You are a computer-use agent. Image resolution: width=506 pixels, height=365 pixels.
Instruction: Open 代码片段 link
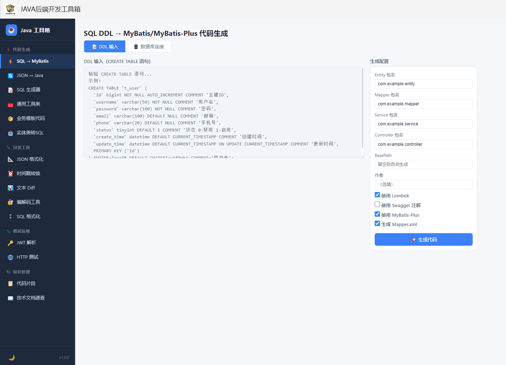(38, 283)
